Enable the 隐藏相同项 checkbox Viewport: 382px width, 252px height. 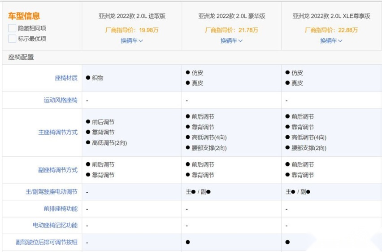click(x=12, y=28)
